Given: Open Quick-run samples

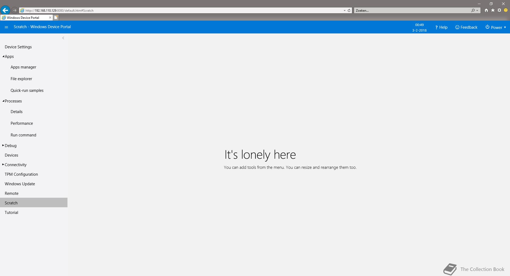Looking at the screenshot, I should pos(27,90).
